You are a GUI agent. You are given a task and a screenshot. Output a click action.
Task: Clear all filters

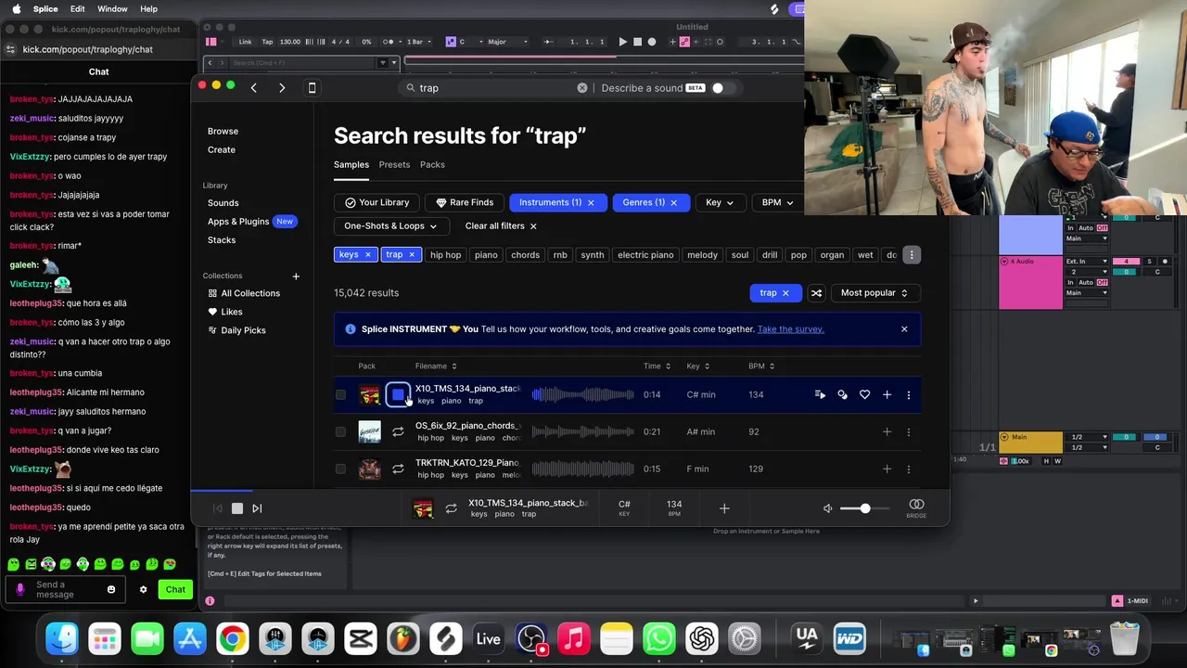(x=501, y=225)
